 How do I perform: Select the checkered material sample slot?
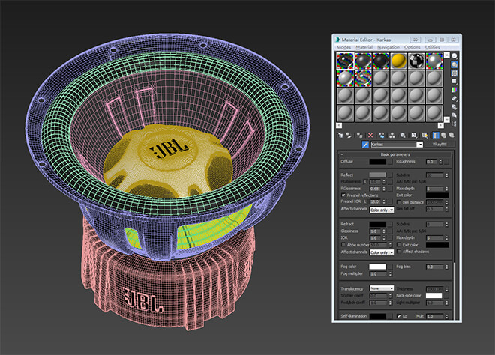[416, 61]
